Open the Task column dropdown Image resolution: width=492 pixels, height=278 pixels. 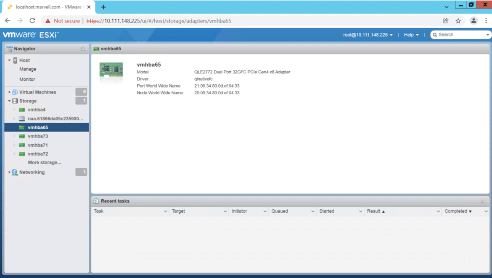pyautogui.click(x=165, y=211)
